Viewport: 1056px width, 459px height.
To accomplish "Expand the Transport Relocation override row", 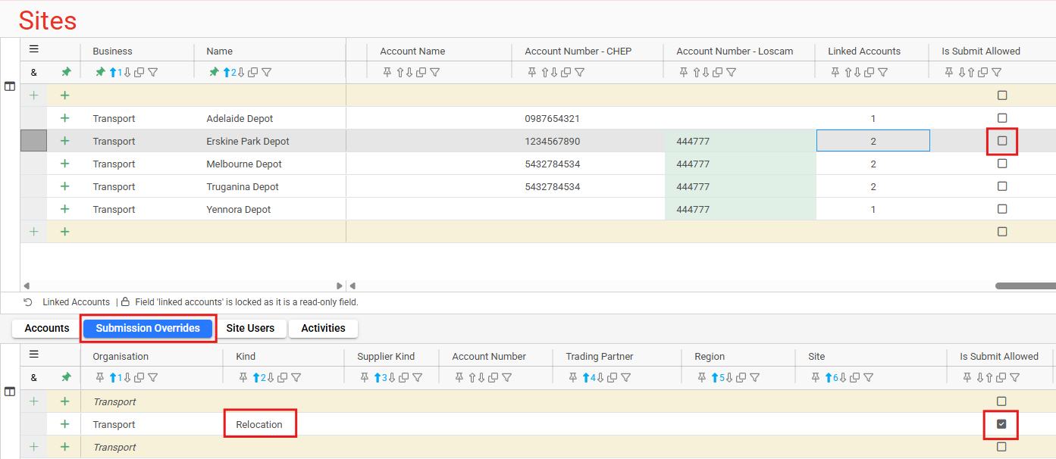I will click(64, 424).
